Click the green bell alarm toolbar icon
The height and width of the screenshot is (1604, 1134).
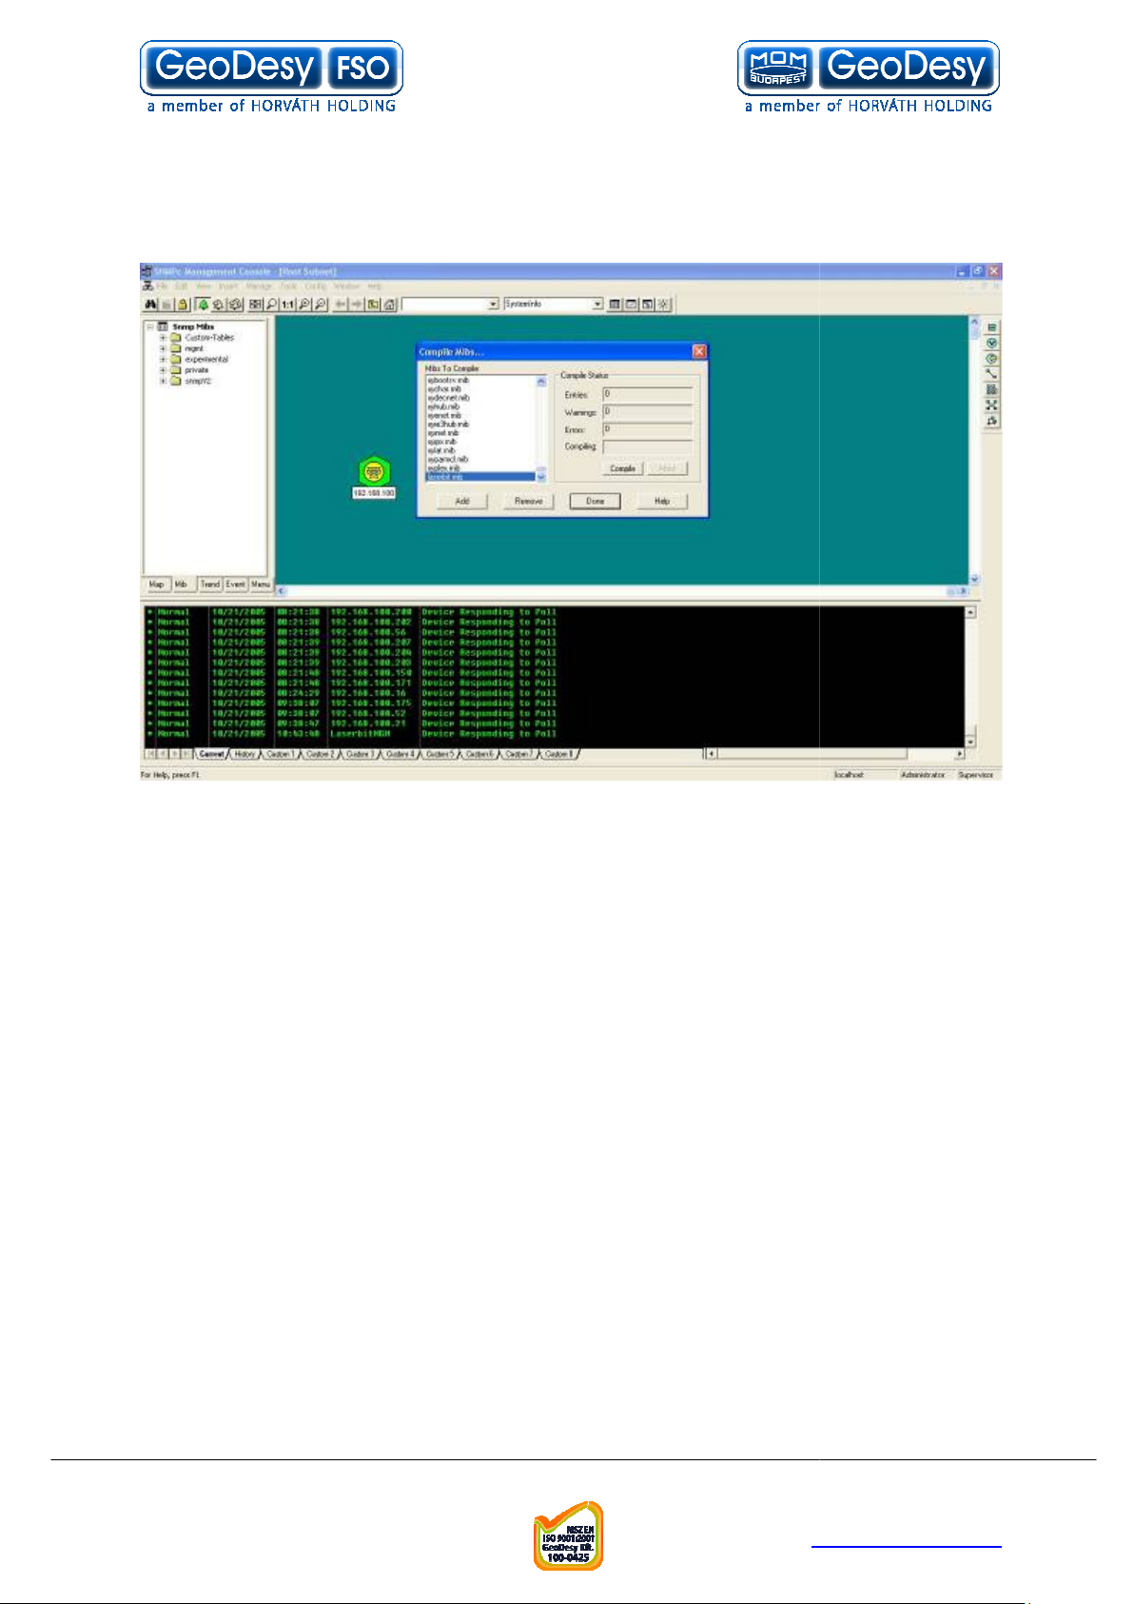pos(203,305)
